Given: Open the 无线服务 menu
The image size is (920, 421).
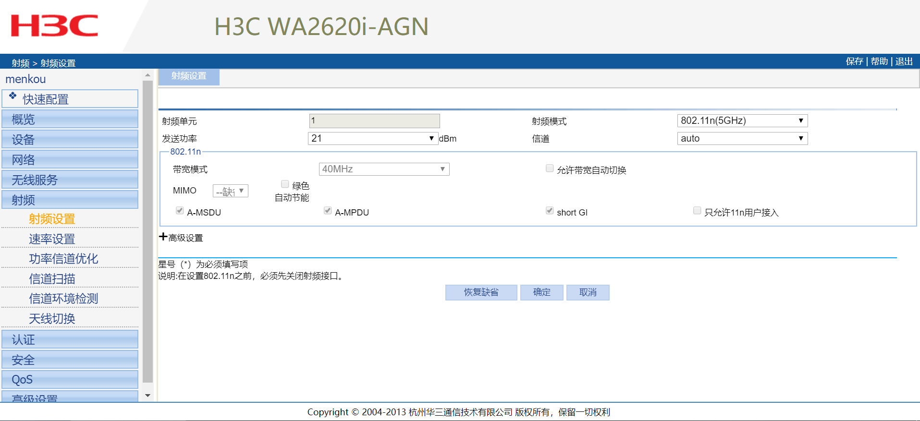Looking at the screenshot, I should (x=70, y=180).
